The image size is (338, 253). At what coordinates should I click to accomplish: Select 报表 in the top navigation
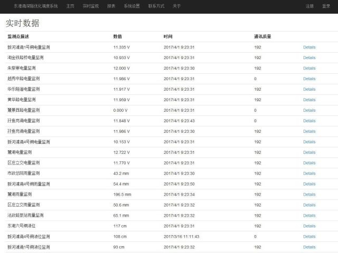click(111, 6)
